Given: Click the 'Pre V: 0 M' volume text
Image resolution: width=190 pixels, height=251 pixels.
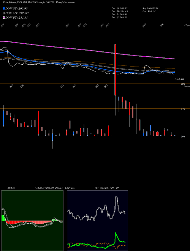Looking at the screenshot, I should pyautogui.click(x=149, y=11).
